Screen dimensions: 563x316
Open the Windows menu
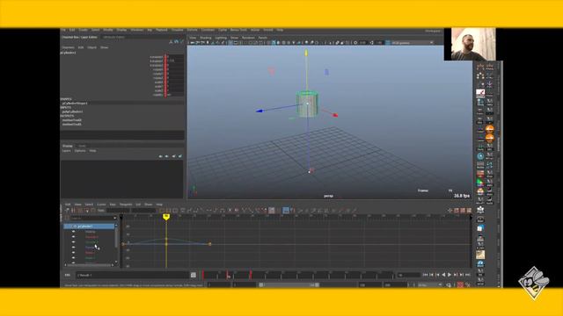coord(137,30)
